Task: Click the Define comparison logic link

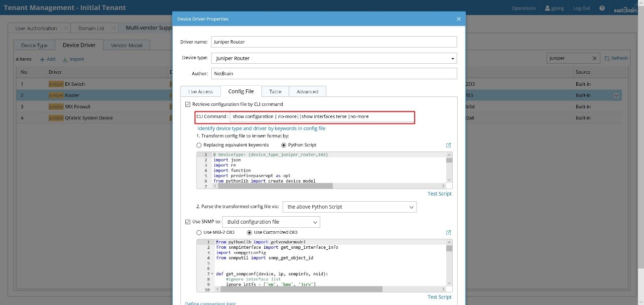Action: tap(210, 303)
